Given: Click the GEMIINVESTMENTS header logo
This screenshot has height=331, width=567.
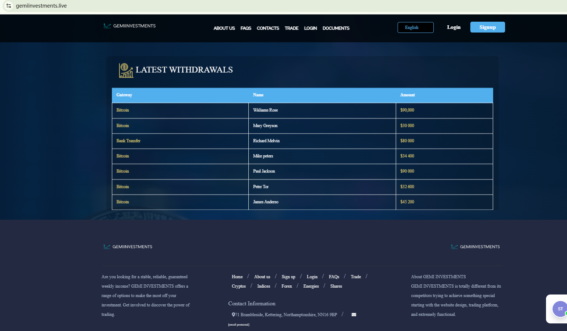Looking at the screenshot, I should click(130, 26).
